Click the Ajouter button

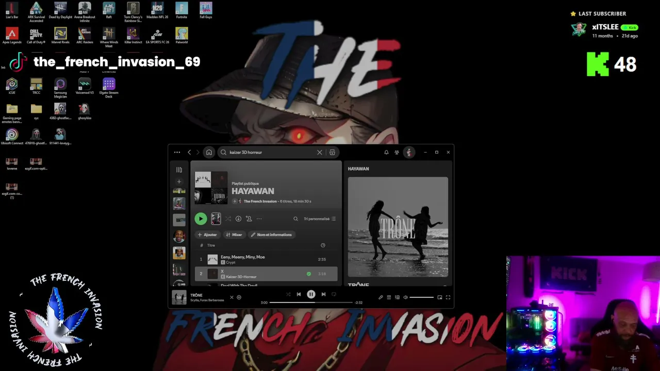click(x=207, y=235)
